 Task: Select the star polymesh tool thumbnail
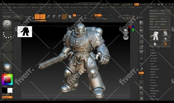click(165, 39)
